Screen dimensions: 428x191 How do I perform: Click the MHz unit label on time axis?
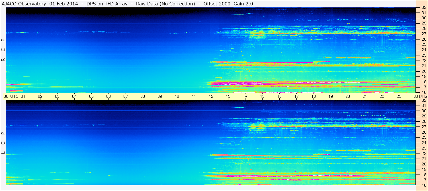pyautogui.click(x=423, y=96)
